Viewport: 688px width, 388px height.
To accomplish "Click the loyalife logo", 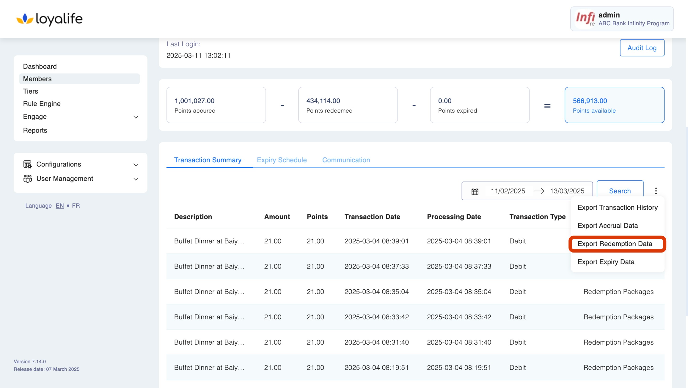I will point(49,19).
